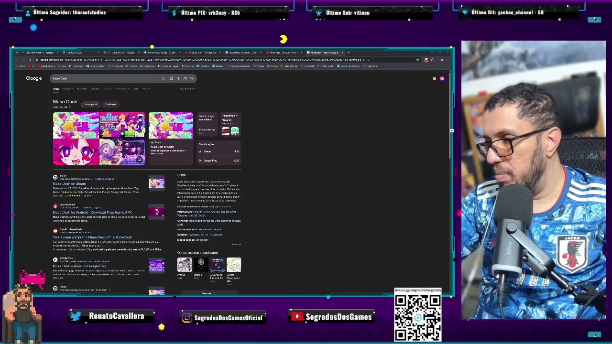Open the info dots beside Jogo musical
612x344 pixels.
click(x=68, y=107)
